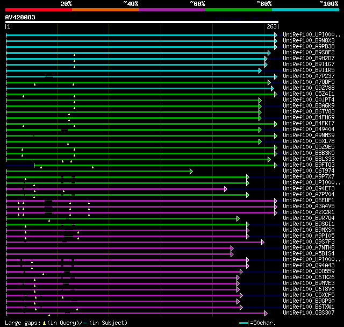Select the UniRef100_B9S8F2 label
The image size is (344, 327).
tap(309, 53)
